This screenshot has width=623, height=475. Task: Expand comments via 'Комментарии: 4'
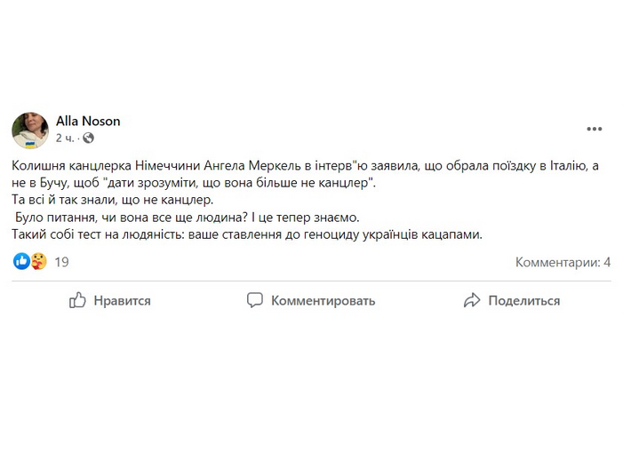563,262
